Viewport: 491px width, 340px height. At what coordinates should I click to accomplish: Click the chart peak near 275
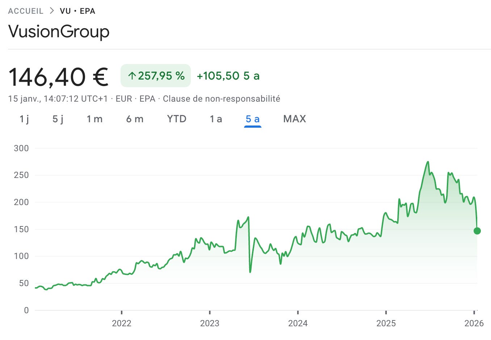428,162
